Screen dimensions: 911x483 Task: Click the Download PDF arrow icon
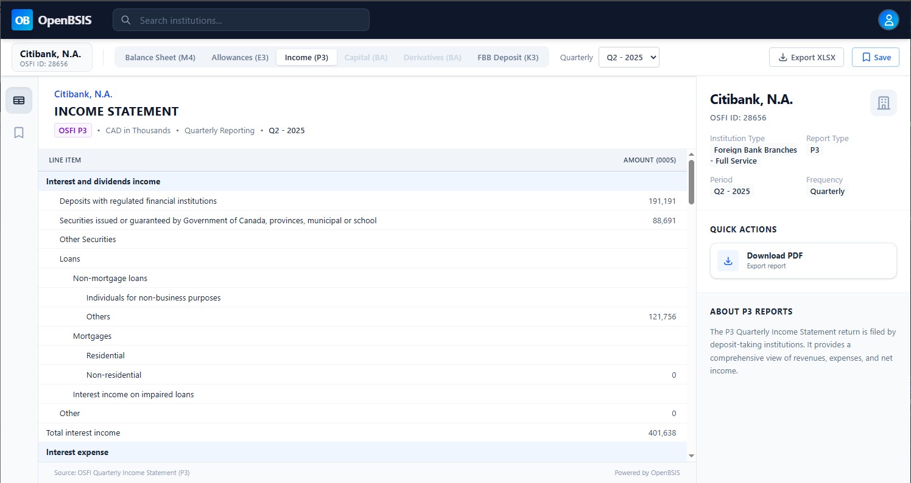pos(728,260)
